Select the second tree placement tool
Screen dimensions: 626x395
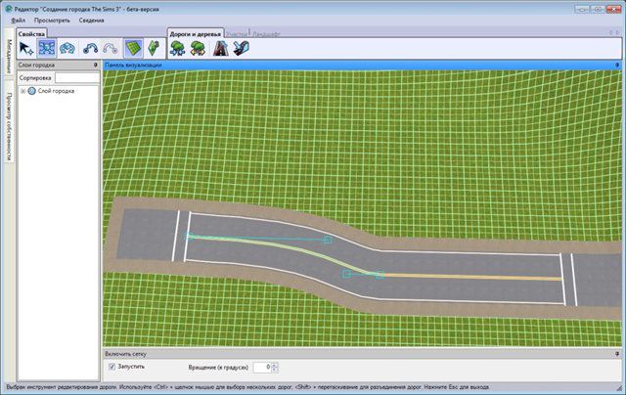point(200,48)
